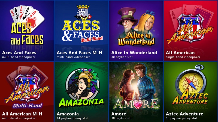
Task: Click the Aztec Adventure title label
Action: pyautogui.click(x=184, y=114)
